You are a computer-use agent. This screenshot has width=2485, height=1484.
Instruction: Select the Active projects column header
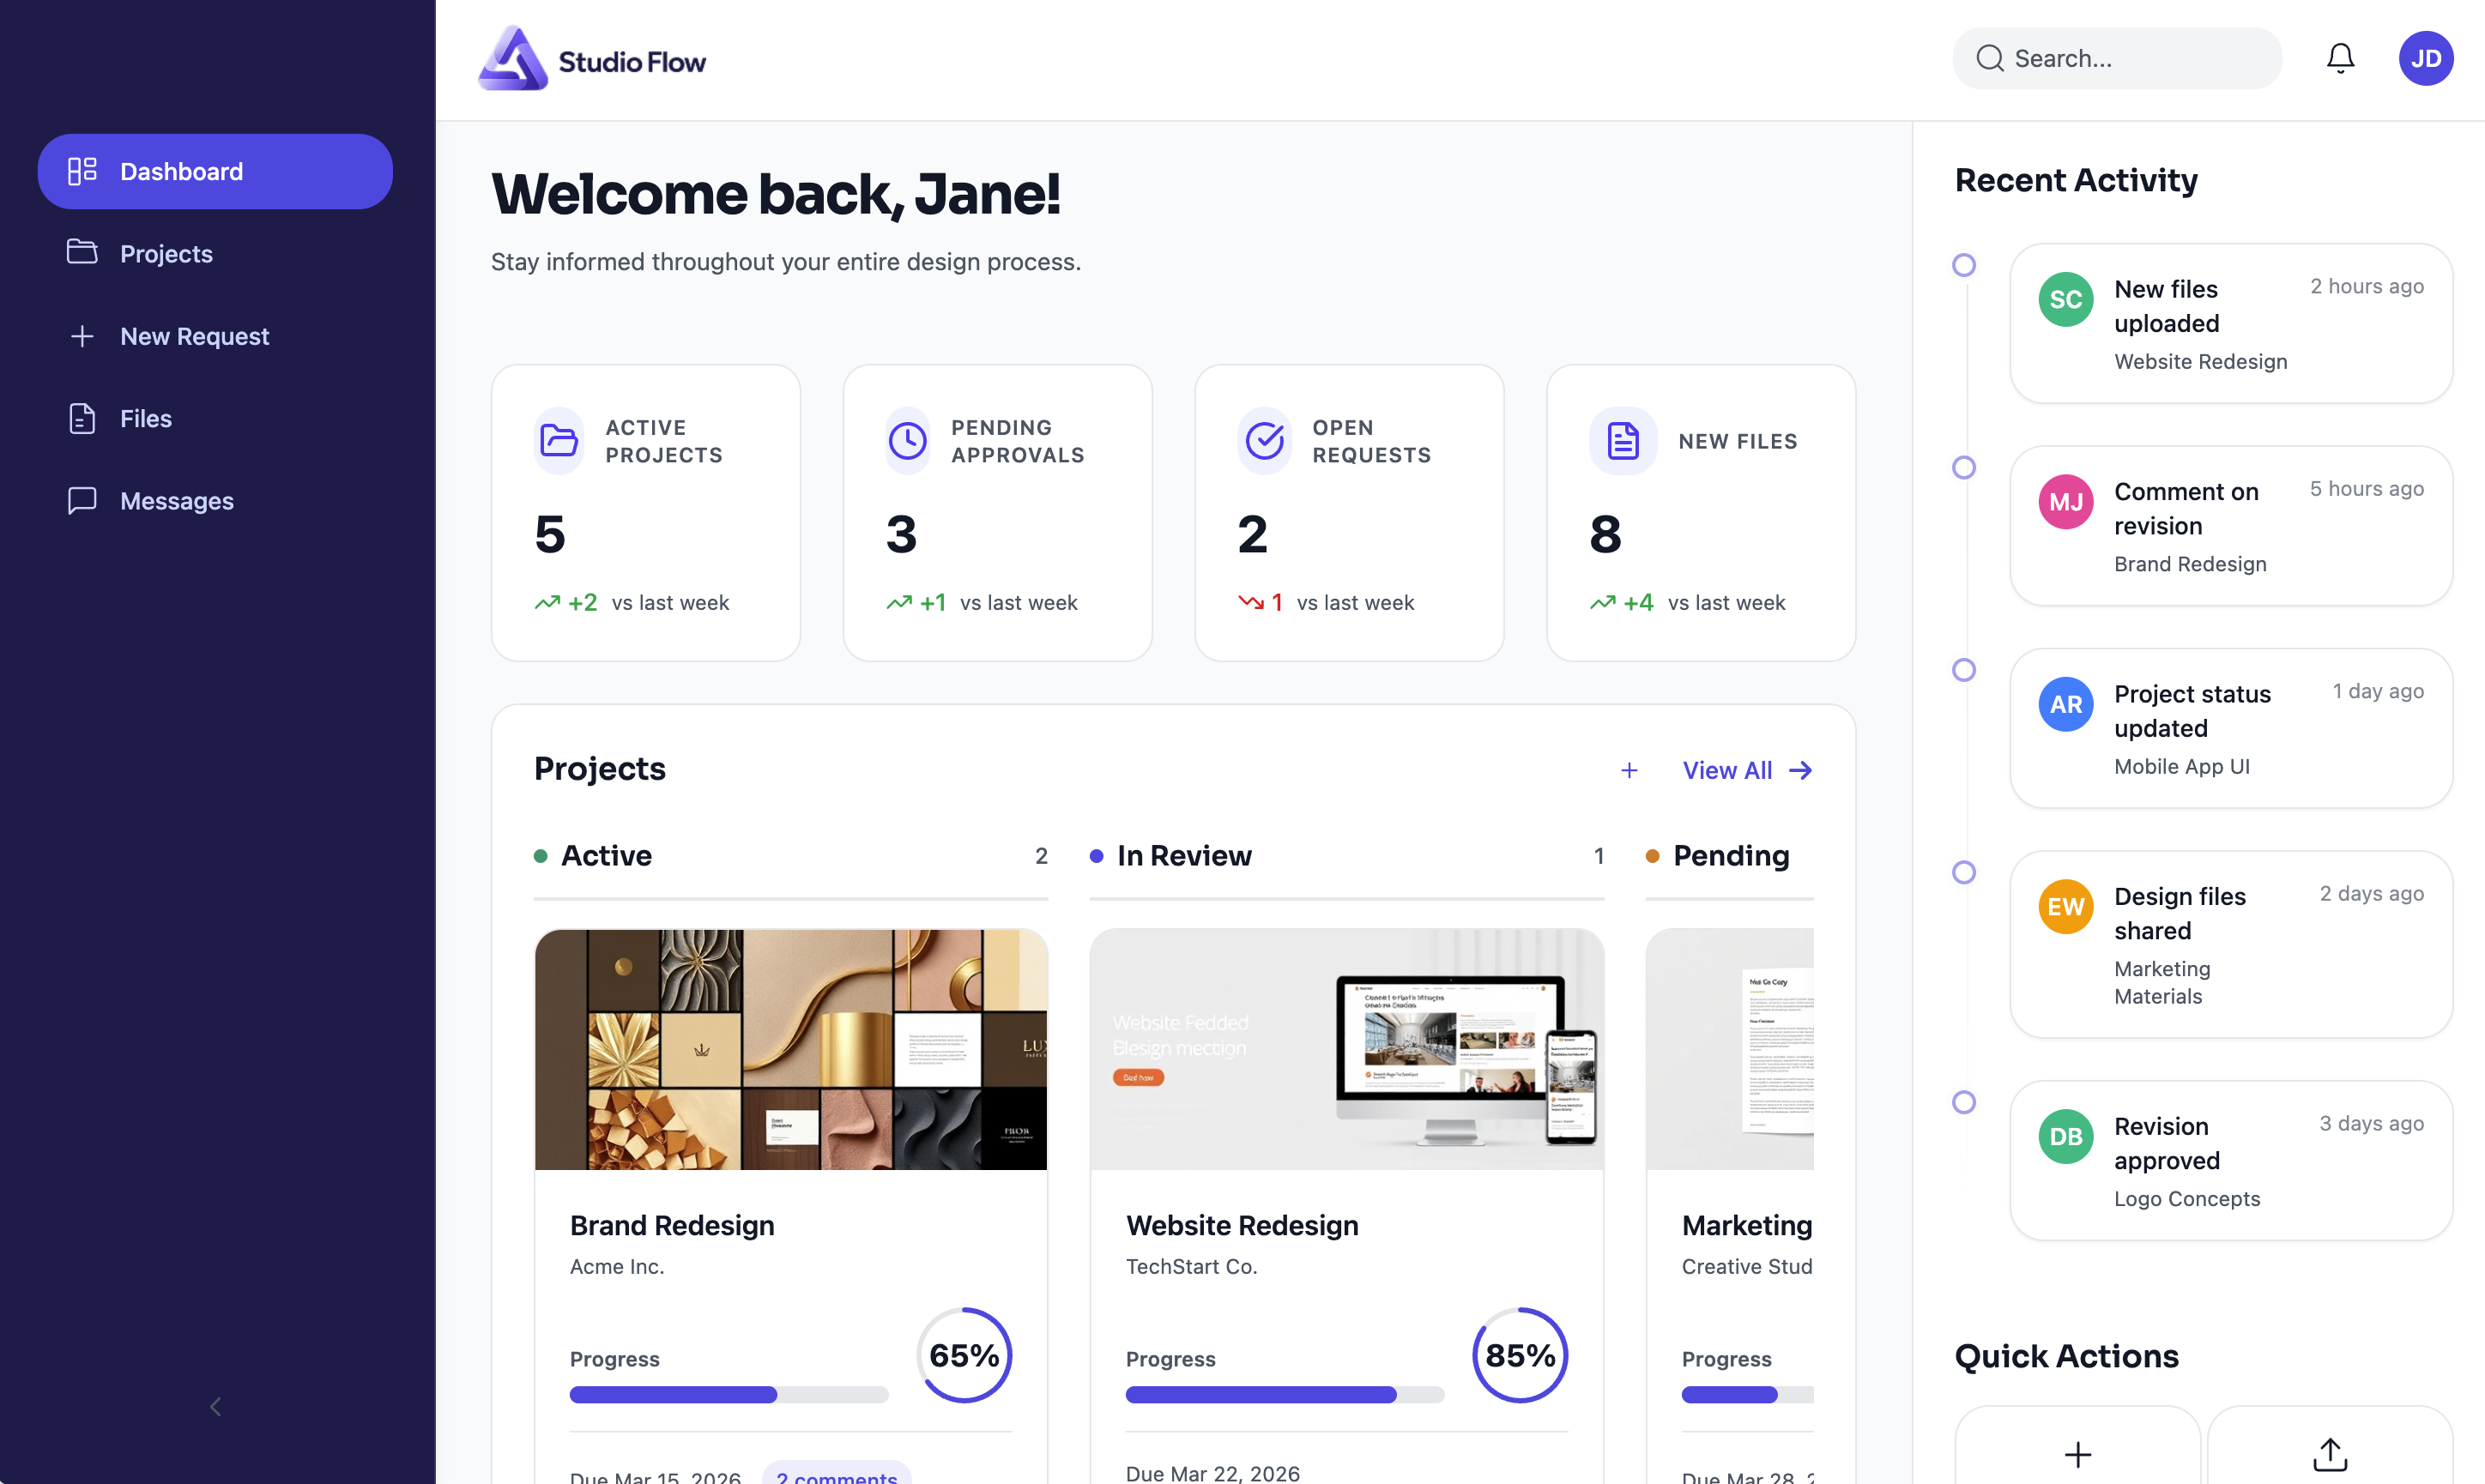pos(791,855)
